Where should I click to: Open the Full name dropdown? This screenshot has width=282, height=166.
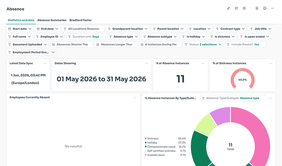(x=20, y=37)
